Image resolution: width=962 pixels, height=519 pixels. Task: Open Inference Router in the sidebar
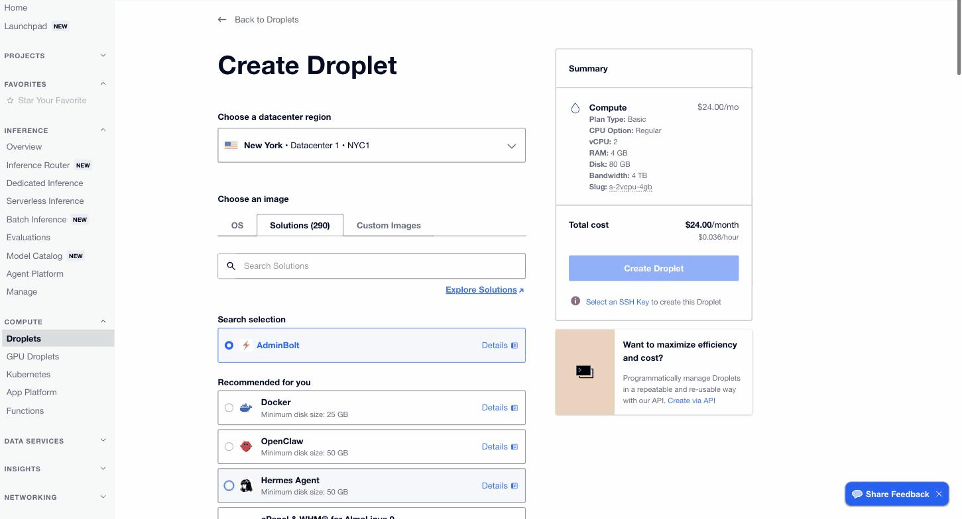[38, 165]
